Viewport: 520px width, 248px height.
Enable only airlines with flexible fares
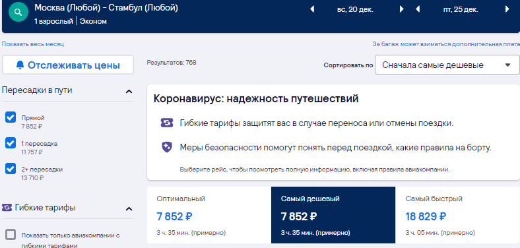pyautogui.click(x=11, y=235)
